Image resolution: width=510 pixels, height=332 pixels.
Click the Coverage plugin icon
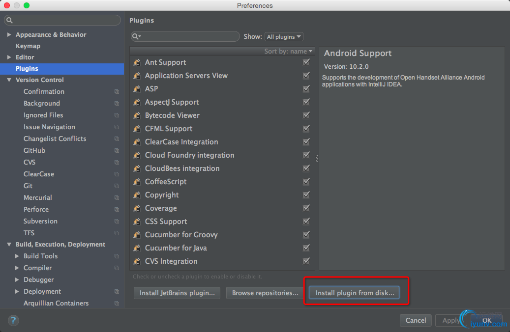(137, 208)
